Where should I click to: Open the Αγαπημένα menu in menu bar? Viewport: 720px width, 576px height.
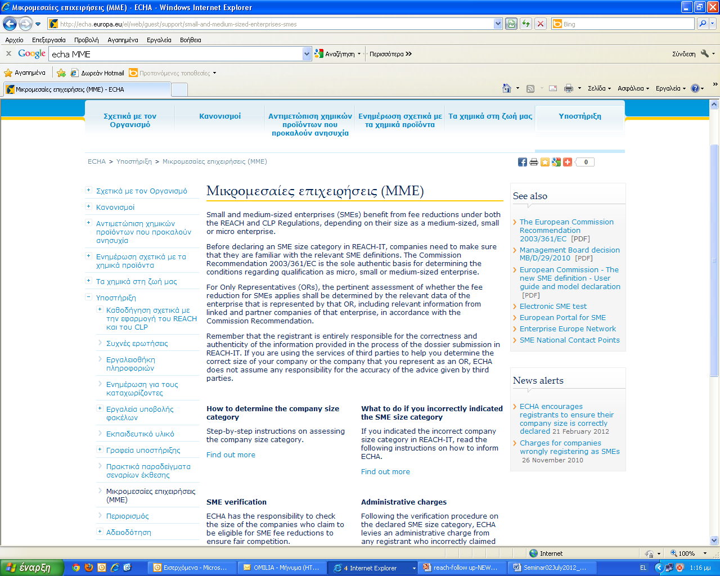click(123, 40)
